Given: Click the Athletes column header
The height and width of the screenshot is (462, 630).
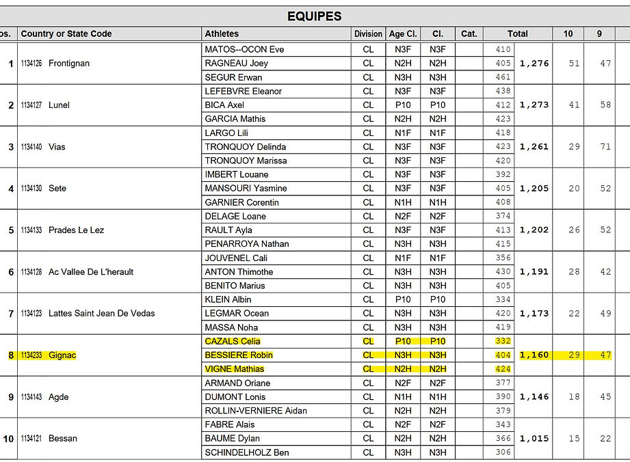Looking at the screenshot, I should click(222, 33).
